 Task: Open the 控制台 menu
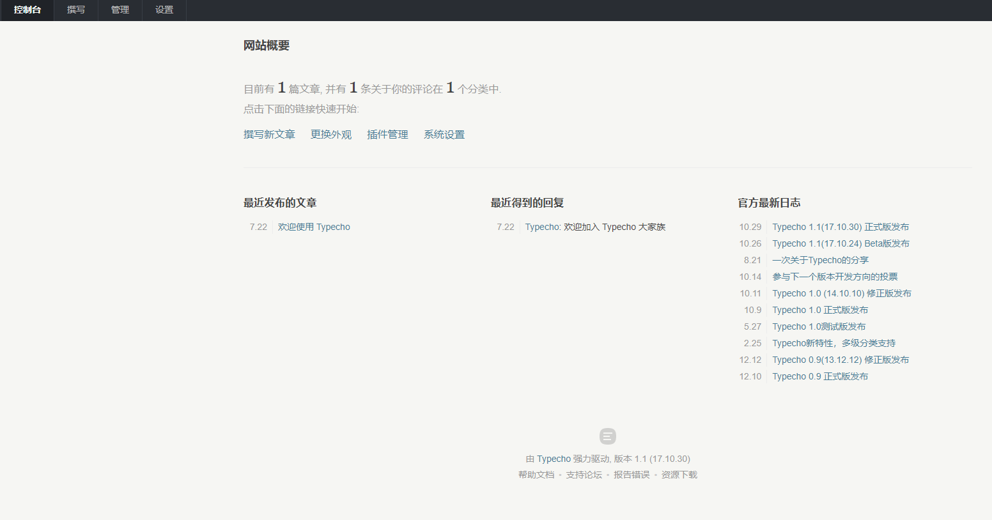pos(27,10)
